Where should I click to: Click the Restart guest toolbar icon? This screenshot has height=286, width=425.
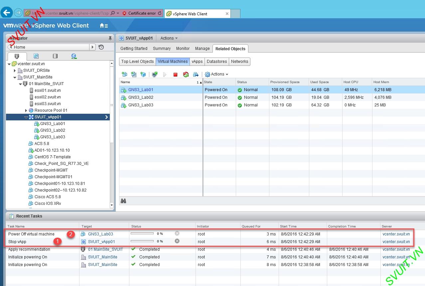tap(186, 74)
